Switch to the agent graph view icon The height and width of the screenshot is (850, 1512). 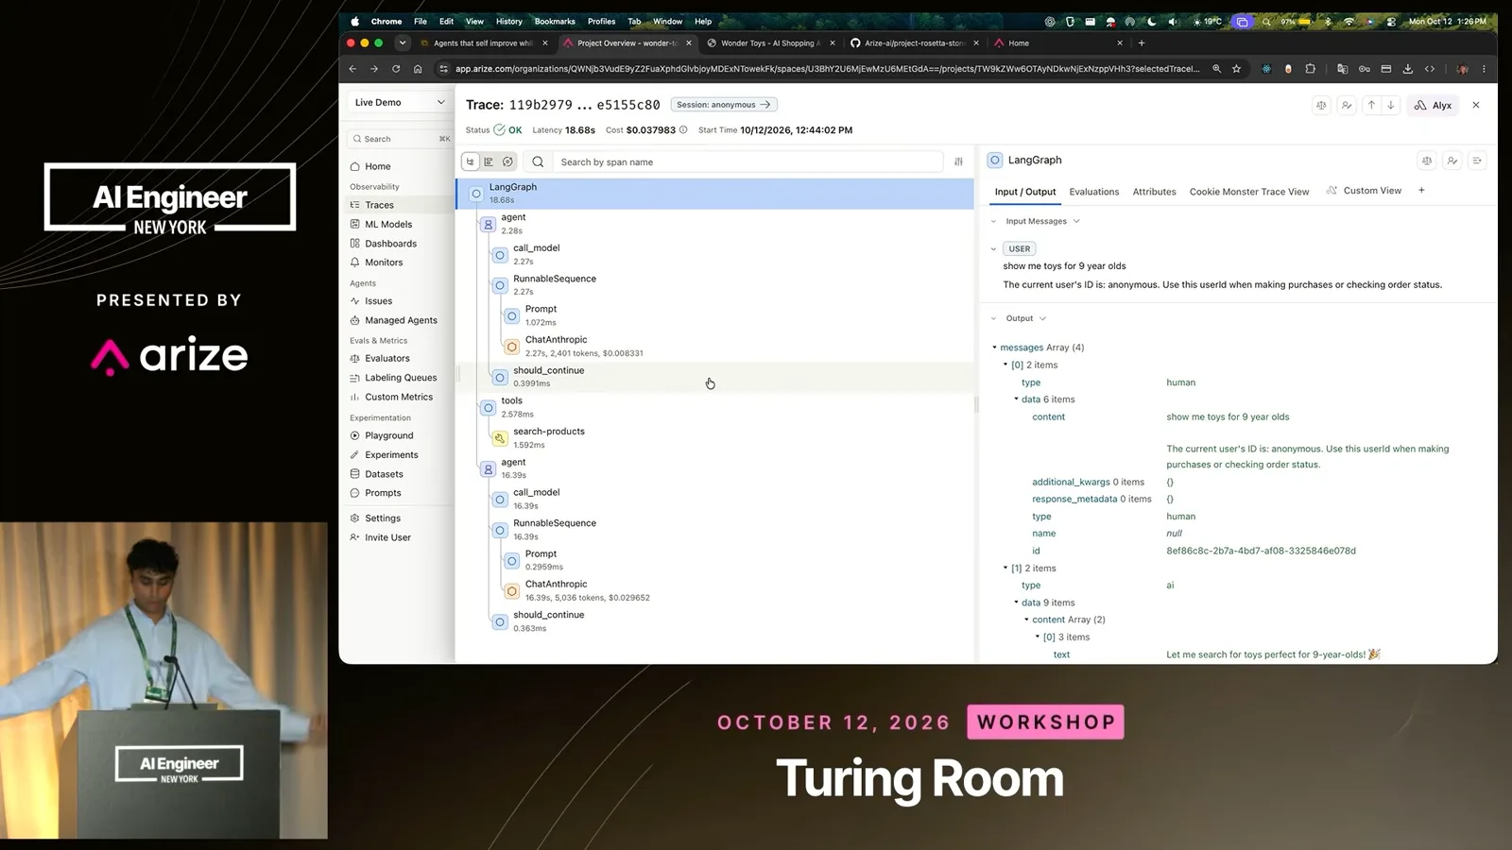(507, 161)
